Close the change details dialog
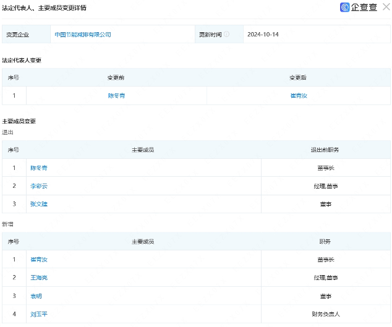Viewport: 392px width, 327px height. coord(386,7)
